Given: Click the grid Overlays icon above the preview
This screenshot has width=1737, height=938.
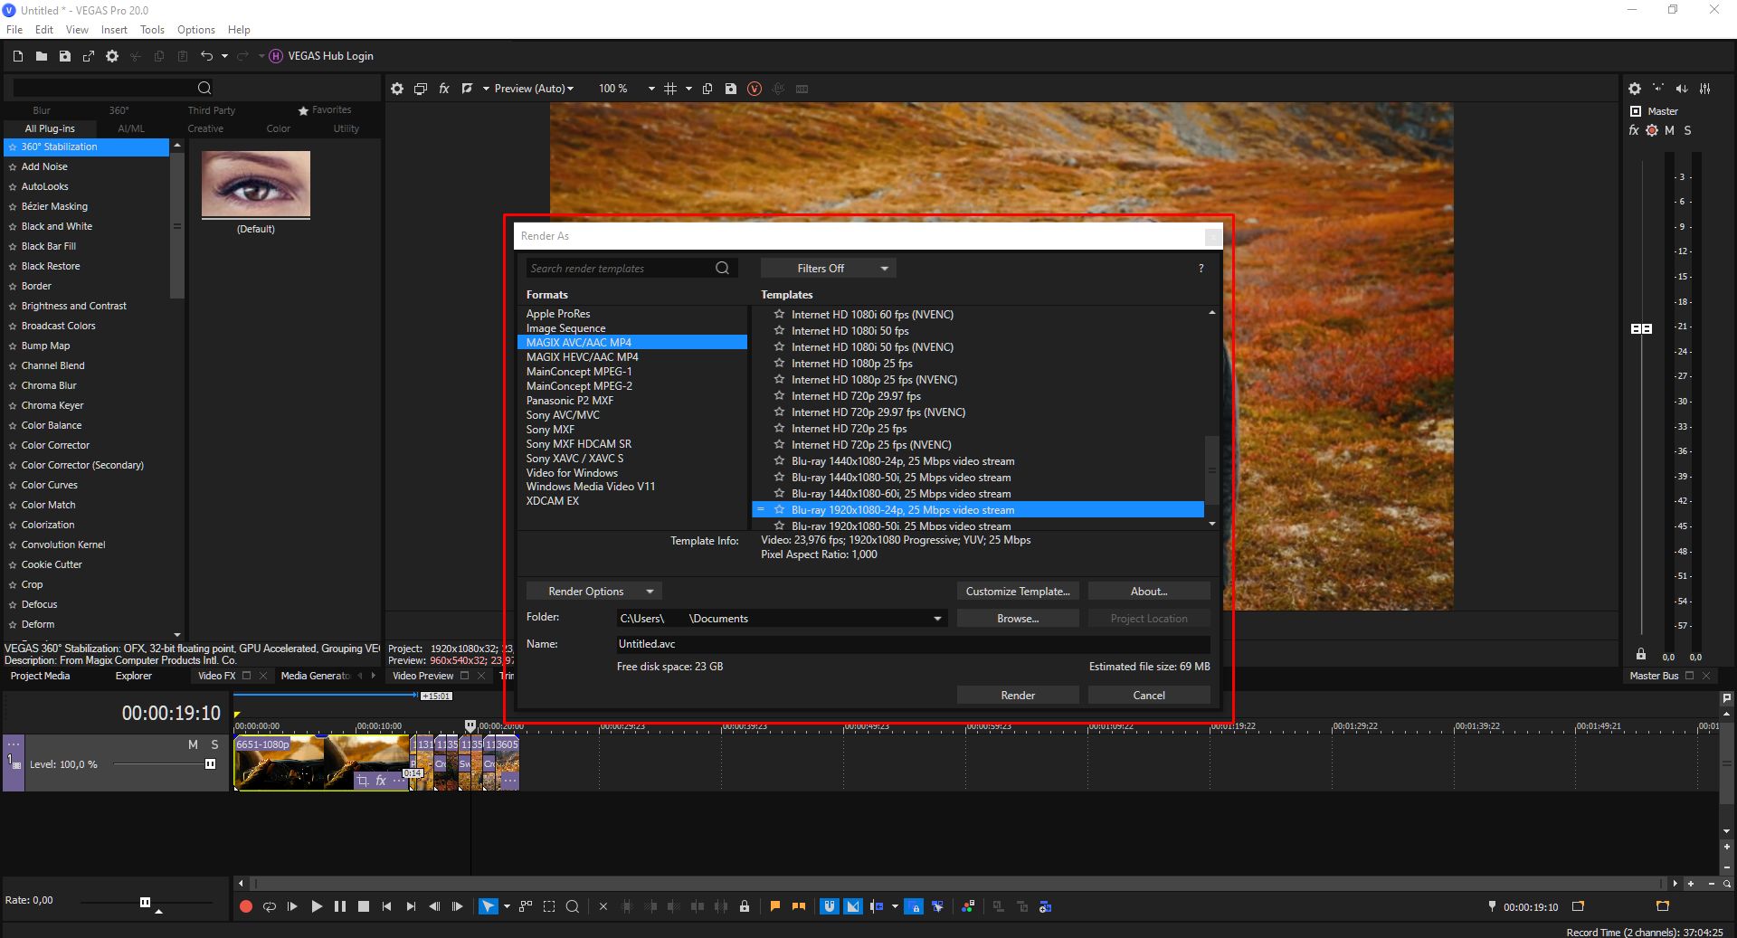Looking at the screenshot, I should (670, 89).
